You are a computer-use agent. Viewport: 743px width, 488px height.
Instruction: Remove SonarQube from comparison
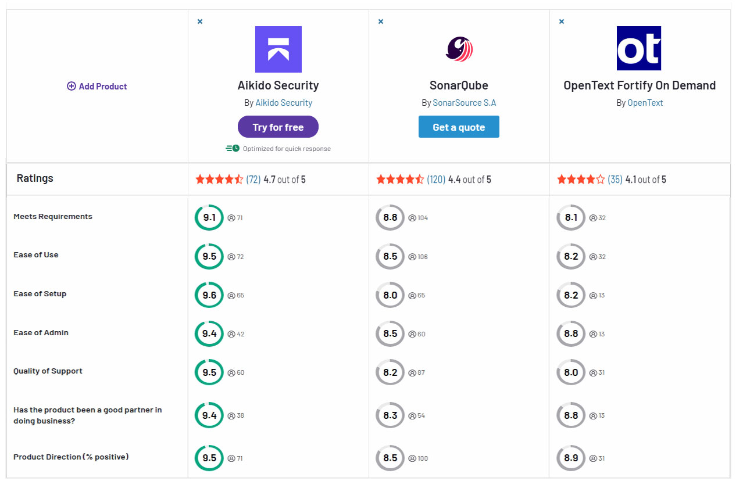click(381, 21)
